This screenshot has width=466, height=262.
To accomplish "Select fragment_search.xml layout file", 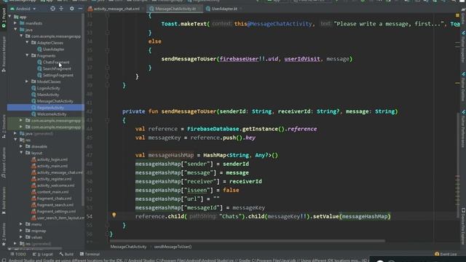I will pyautogui.click(x=52, y=205).
